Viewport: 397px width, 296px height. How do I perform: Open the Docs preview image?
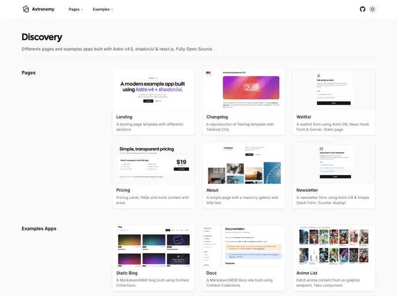[x=244, y=245]
